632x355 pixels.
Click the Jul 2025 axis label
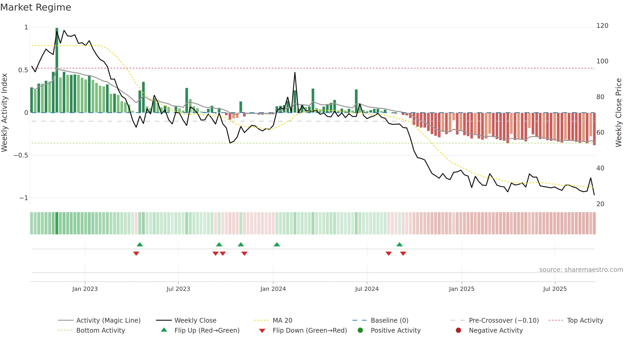555,289
